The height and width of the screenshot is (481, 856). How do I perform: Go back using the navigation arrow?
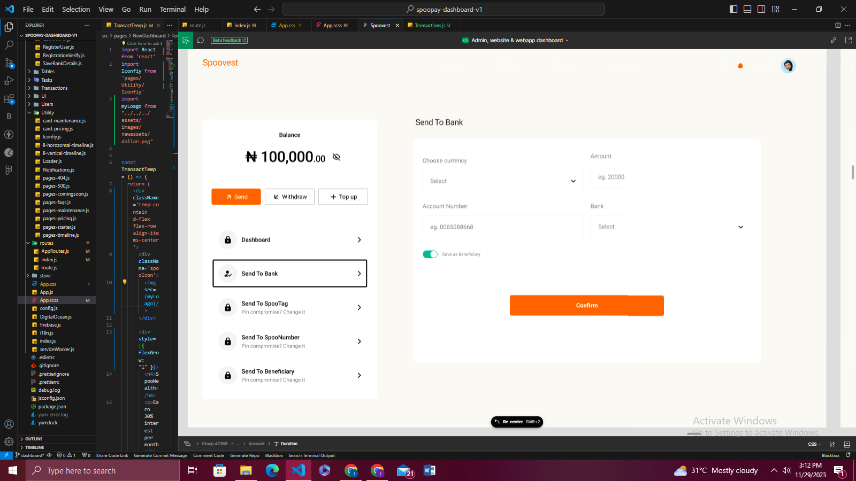(x=257, y=9)
